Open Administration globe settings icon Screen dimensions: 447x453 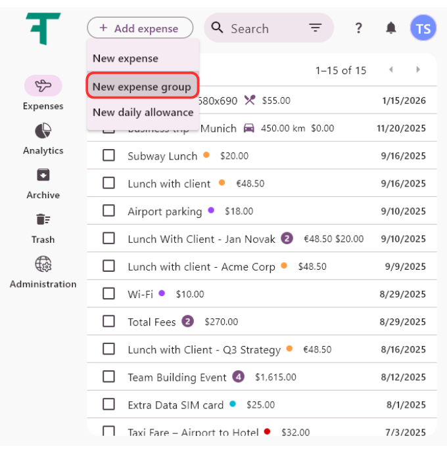(43, 265)
